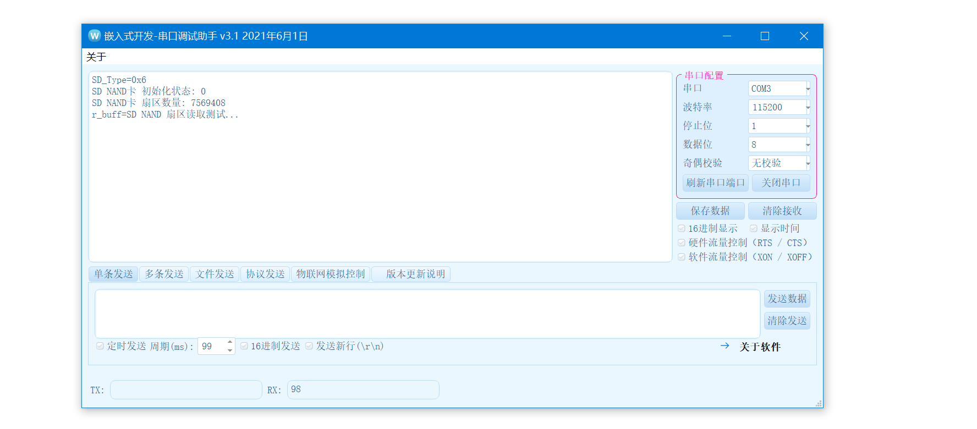The height and width of the screenshot is (429, 977).
Task: Toggle the 定时发送 checkbox
Action: tap(100, 346)
